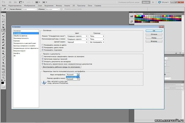
Task: Select the 3D Object Rotate tool
Action: pos(3,69)
